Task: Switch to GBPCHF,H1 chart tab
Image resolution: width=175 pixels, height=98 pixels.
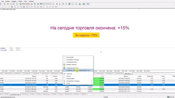Action: coord(128,73)
